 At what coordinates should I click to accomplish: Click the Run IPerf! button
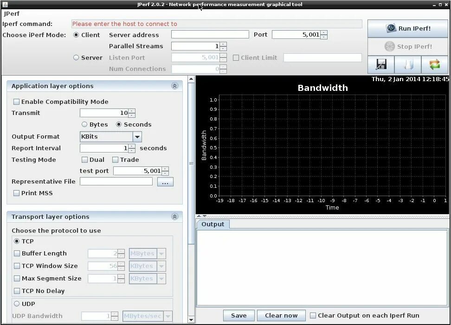tap(407, 28)
